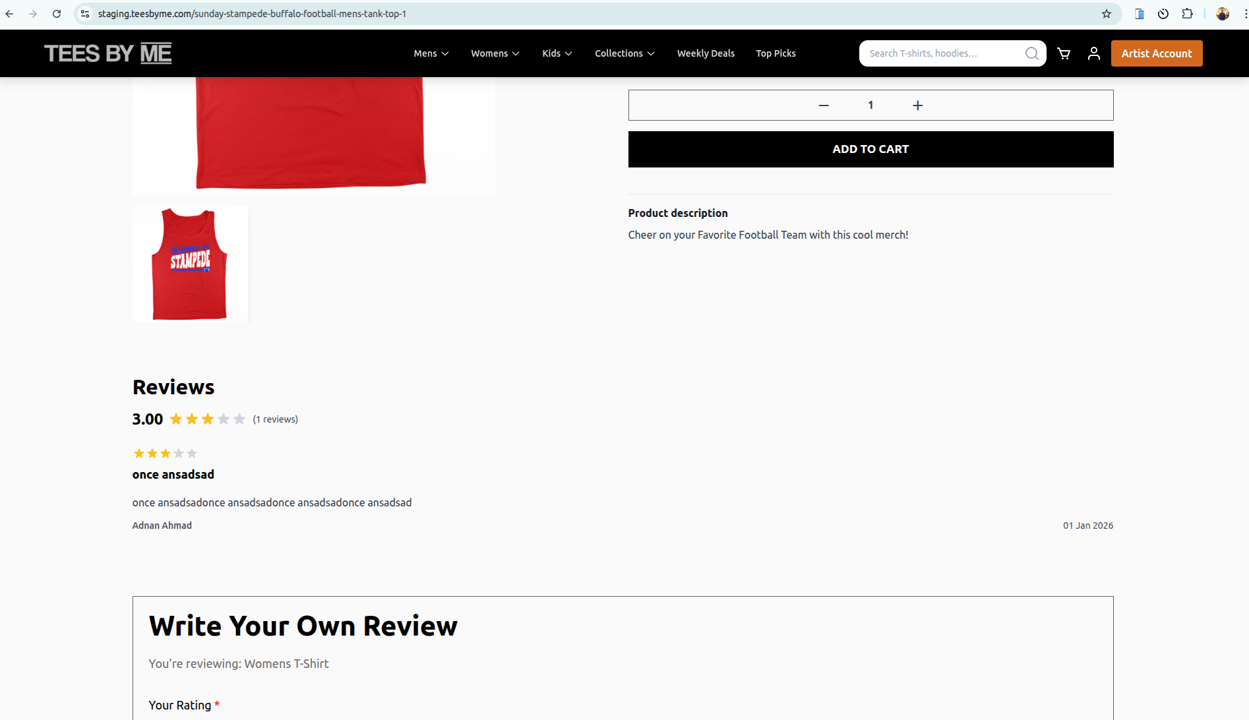Select Weekly Deals in the navigation
The width and height of the screenshot is (1249, 720).
tap(706, 53)
